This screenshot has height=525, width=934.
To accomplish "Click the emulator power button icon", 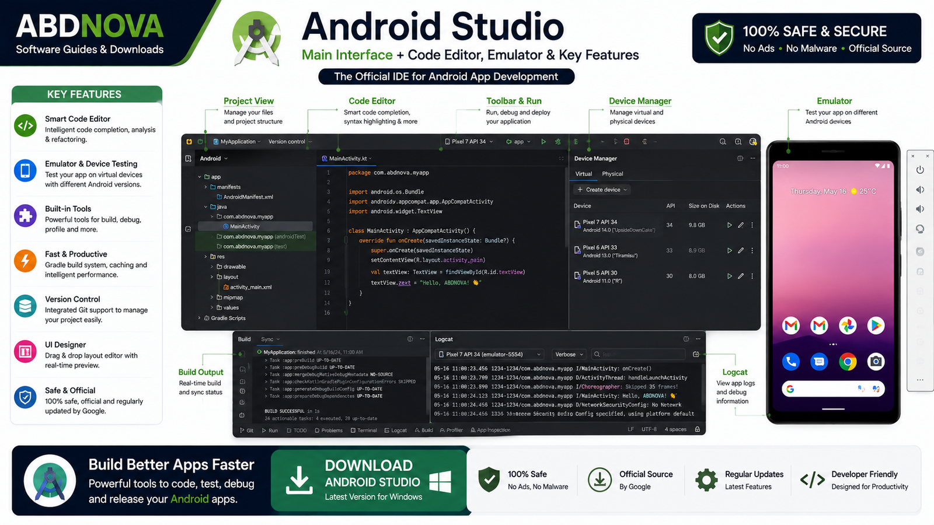I will click(x=920, y=170).
